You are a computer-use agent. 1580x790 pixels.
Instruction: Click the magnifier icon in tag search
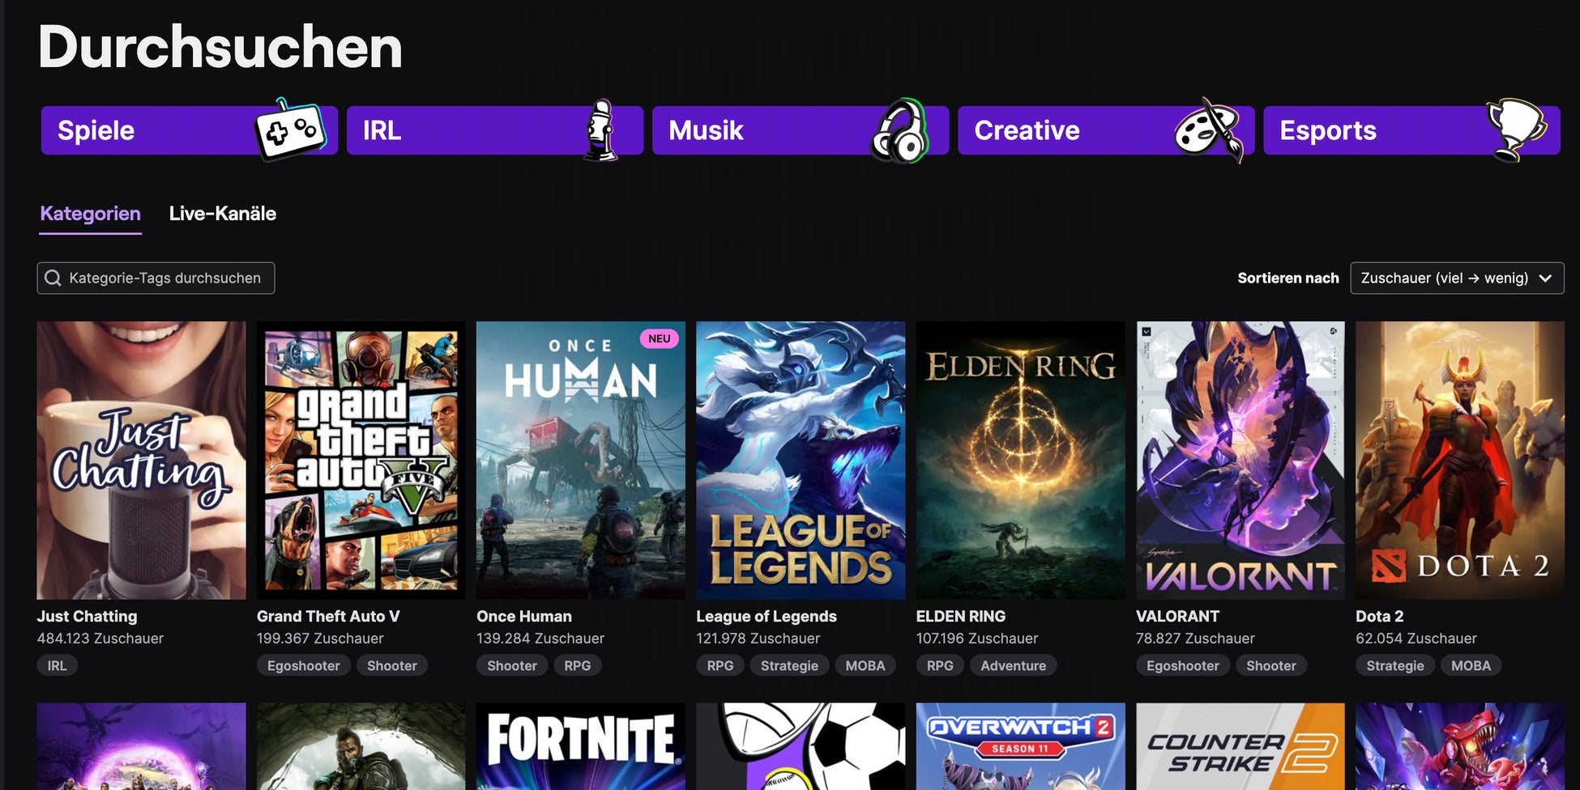(53, 278)
